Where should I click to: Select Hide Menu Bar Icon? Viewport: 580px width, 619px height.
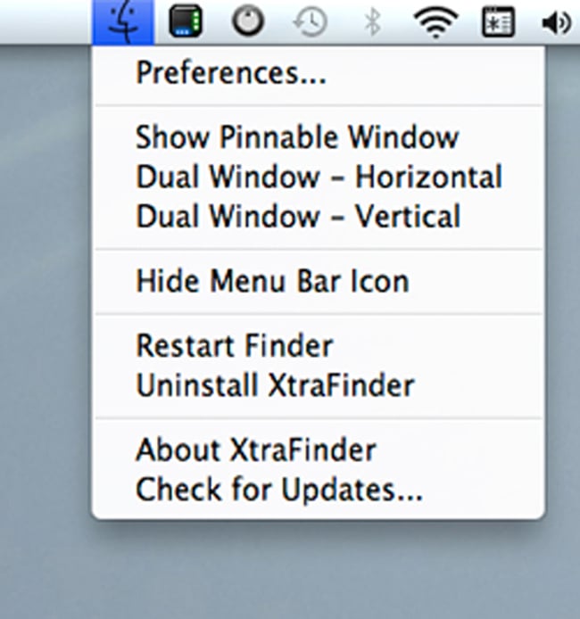(271, 282)
